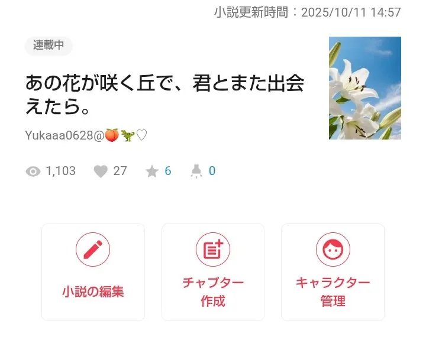Viewport: 426px width, 350px height.
Task: Click the 管理 label under character icon
Action: [333, 301]
